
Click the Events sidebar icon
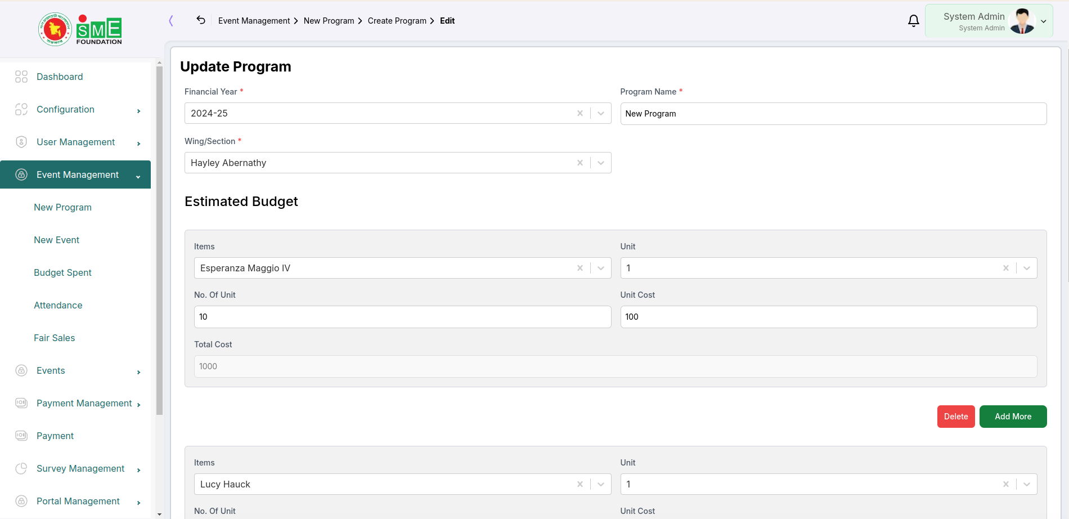point(21,370)
